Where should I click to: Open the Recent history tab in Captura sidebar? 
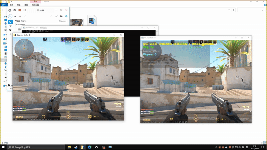10,26
